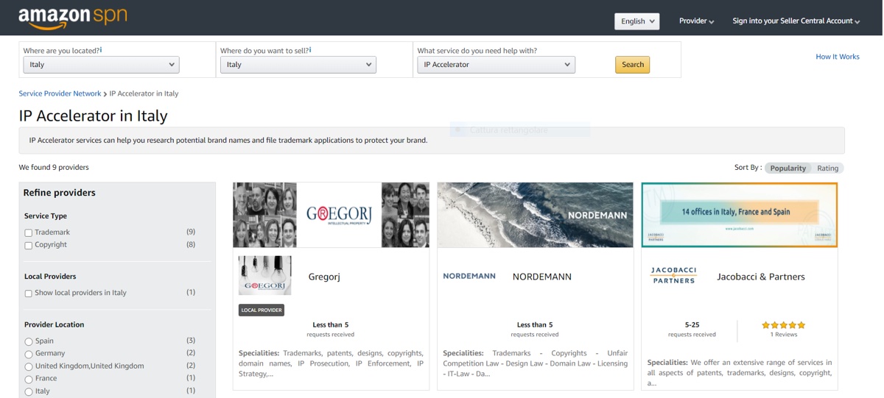
Task: Enable Show local providers in Italy
Action: pyautogui.click(x=29, y=293)
